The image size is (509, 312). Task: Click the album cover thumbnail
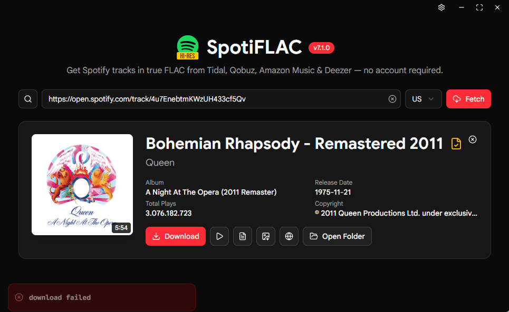click(x=82, y=185)
